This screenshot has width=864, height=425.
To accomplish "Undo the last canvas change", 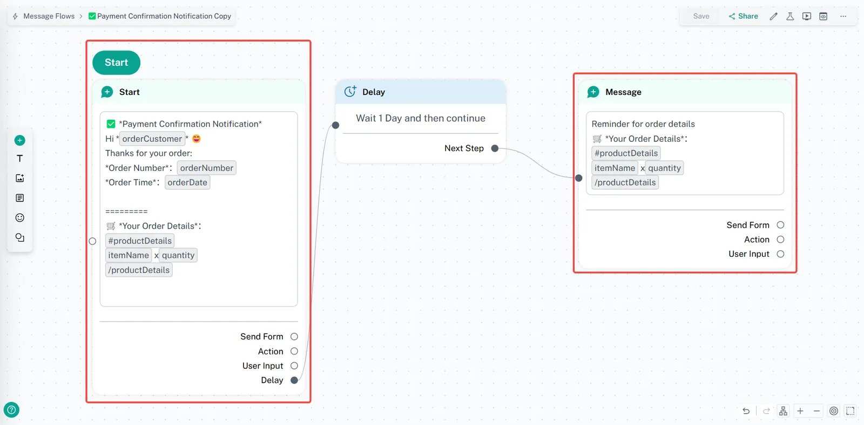I will (746, 411).
